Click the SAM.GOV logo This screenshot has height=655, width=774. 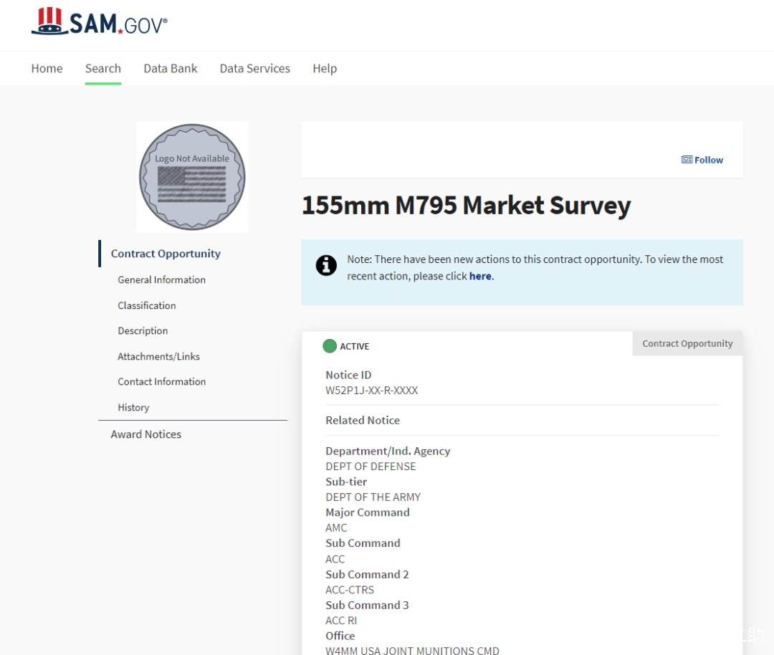click(x=100, y=22)
